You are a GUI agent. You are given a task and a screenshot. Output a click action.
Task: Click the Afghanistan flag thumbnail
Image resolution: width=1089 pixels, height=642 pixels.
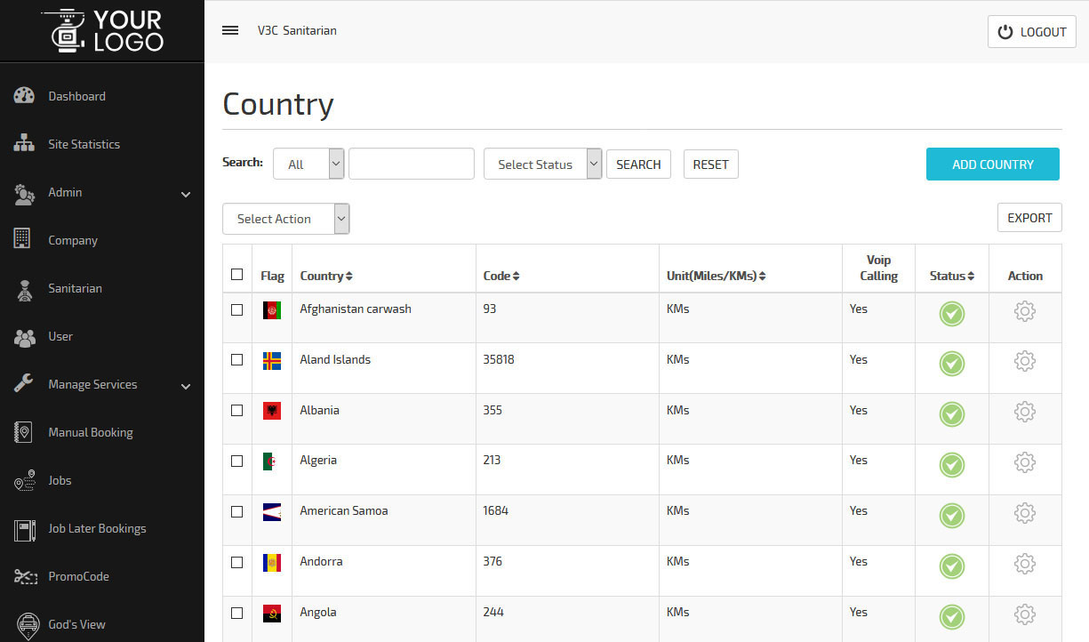click(x=272, y=309)
